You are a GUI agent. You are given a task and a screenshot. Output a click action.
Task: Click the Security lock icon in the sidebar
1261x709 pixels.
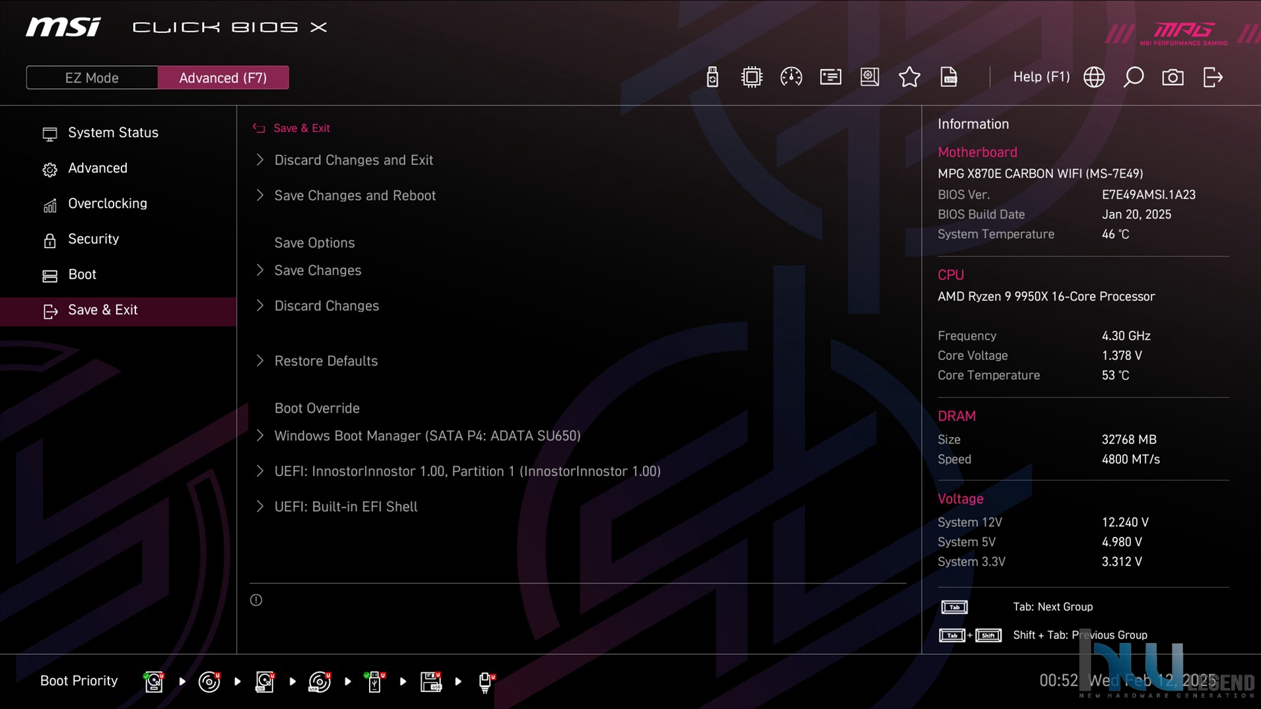click(x=50, y=240)
